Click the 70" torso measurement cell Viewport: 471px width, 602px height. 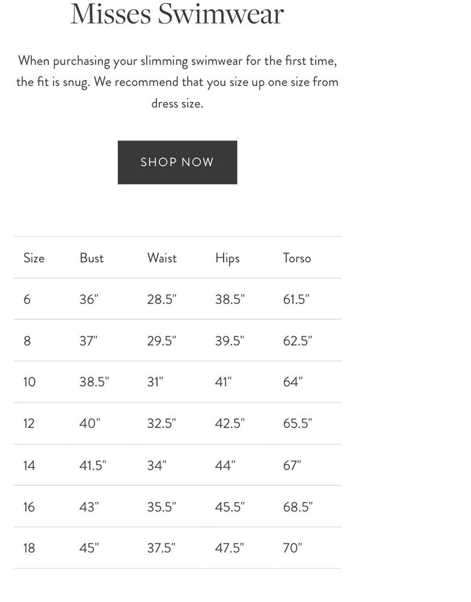(x=293, y=548)
